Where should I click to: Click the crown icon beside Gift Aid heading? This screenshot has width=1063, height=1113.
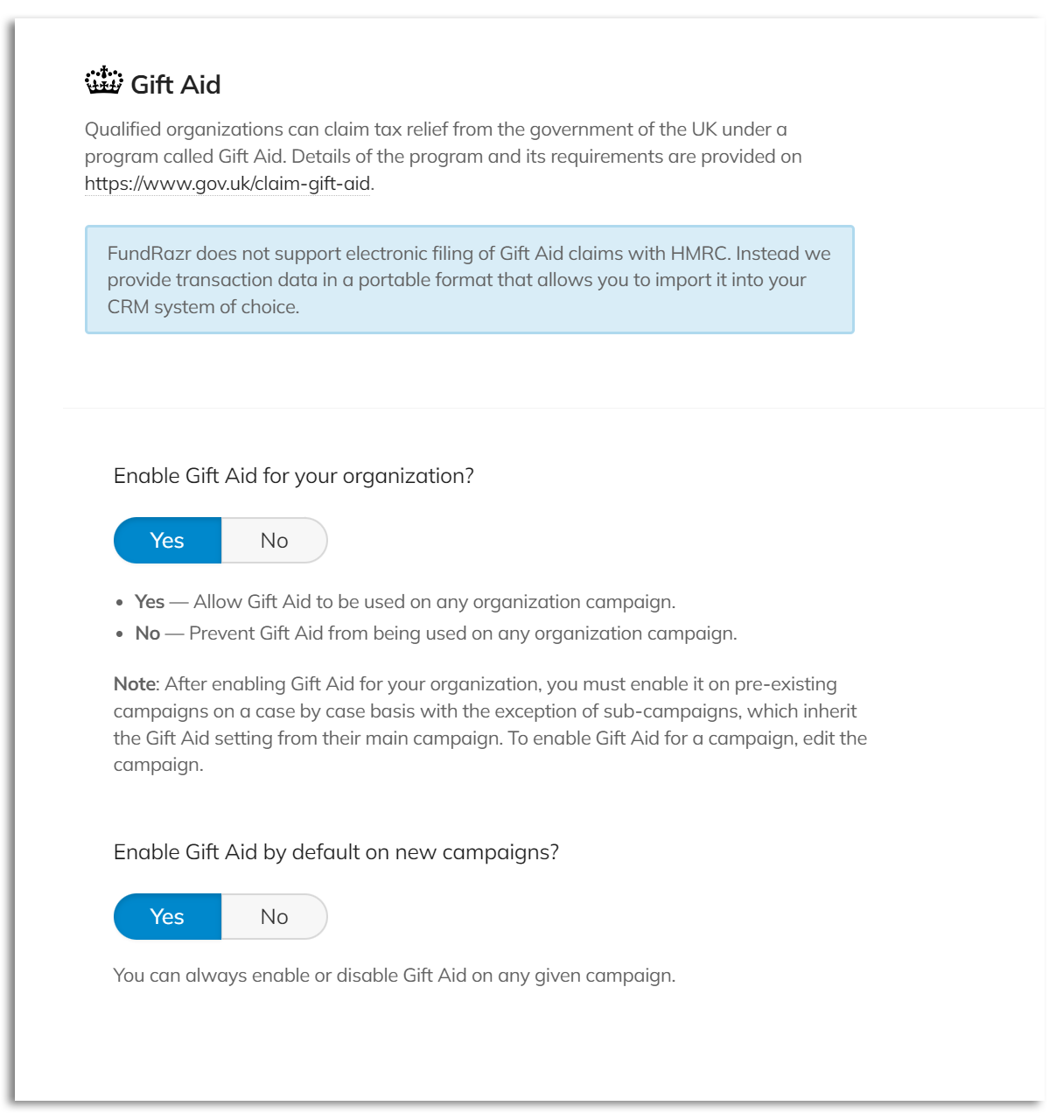tap(102, 82)
